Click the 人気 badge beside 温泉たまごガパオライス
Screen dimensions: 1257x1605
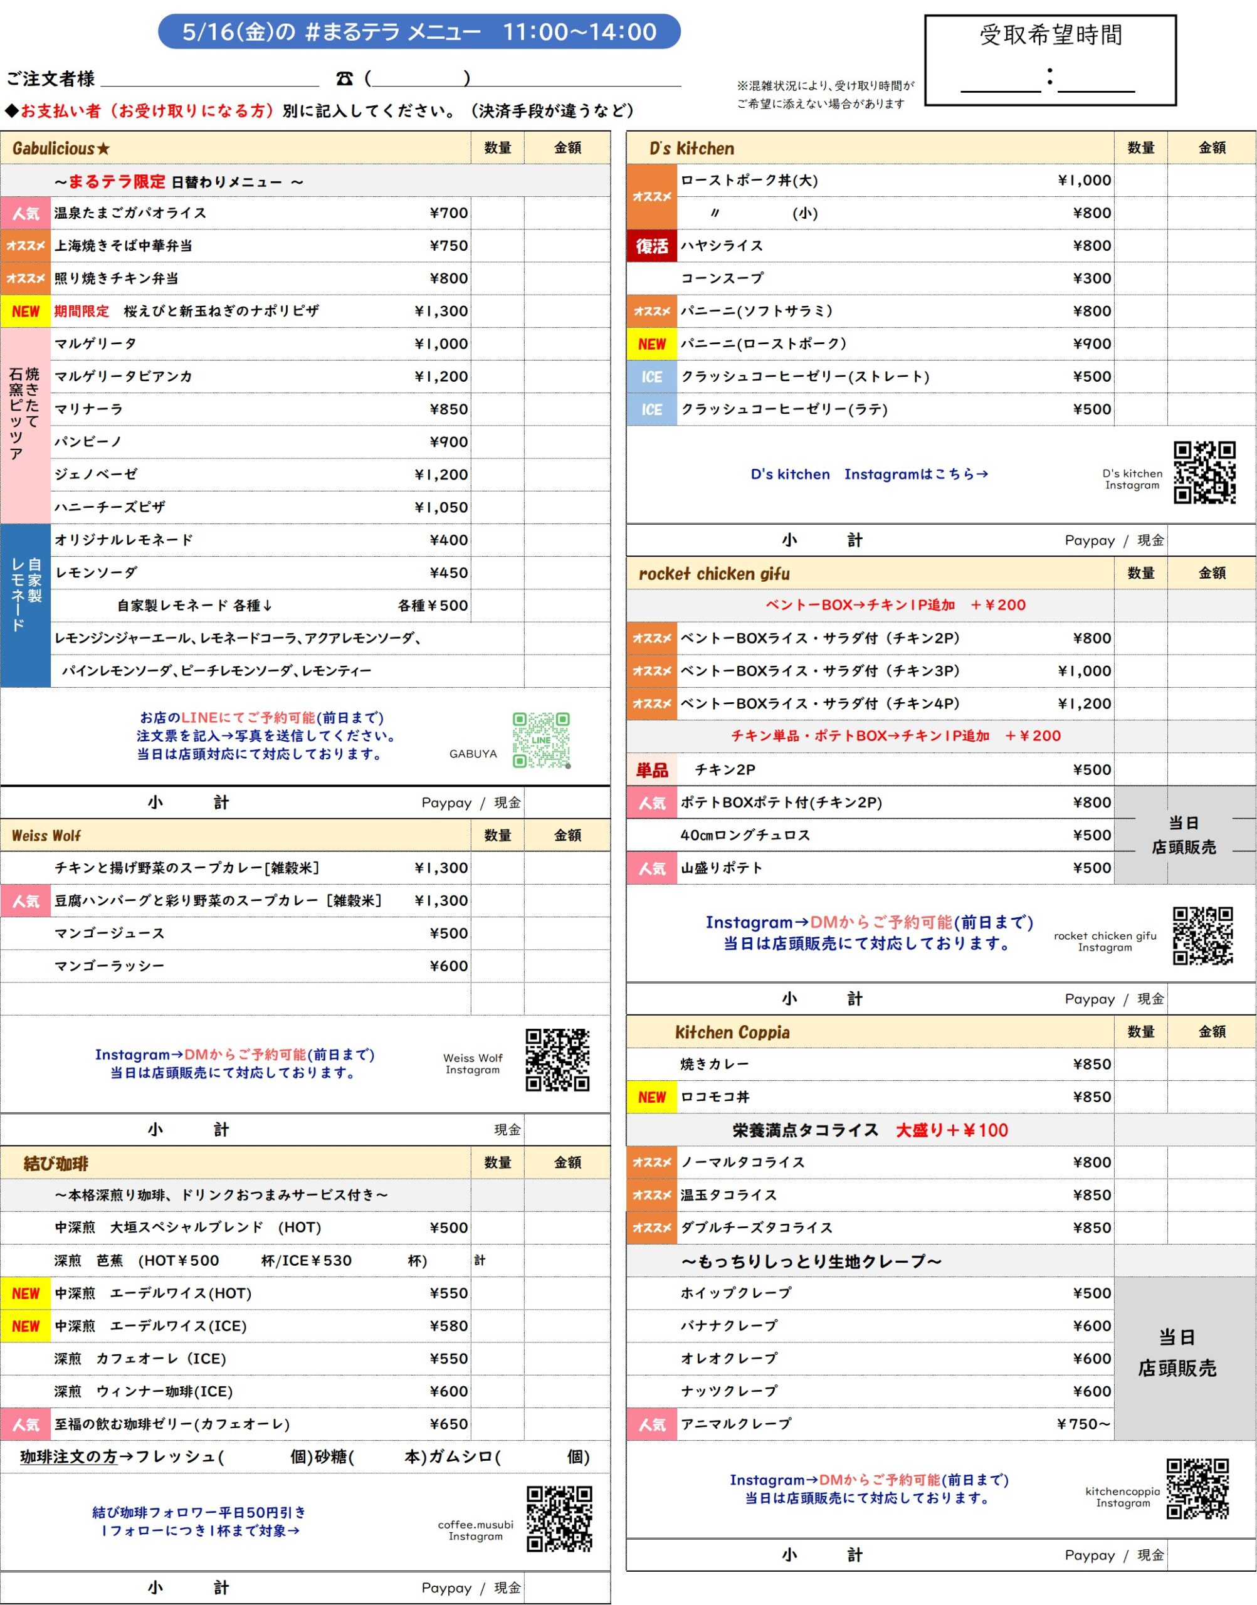click(x=25, y=213)
